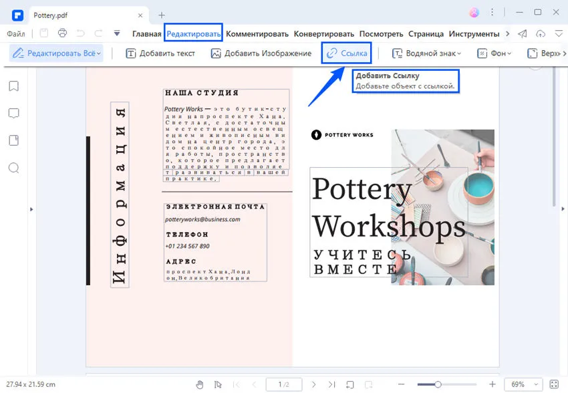Click the PDFelement app logo icon
Image resolution: width=568 pixels, height=393 pixels.
[17, 15]
